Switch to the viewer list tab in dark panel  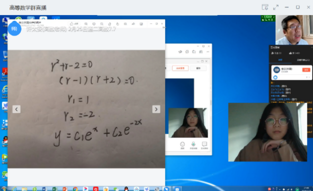(303, 60)
